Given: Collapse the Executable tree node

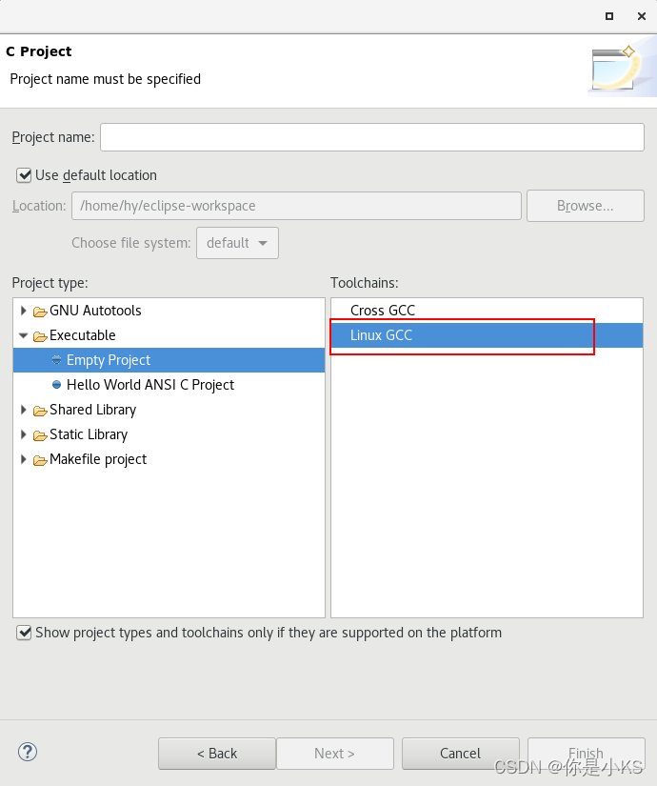Looking at the screenshot, I should (x=23, y=335).
